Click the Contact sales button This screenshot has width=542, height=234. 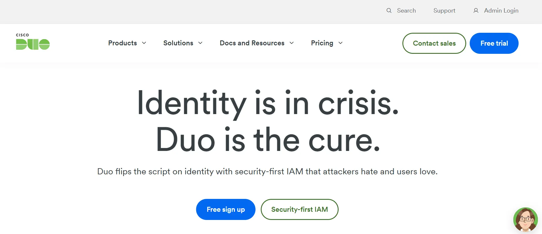[434, 43]
